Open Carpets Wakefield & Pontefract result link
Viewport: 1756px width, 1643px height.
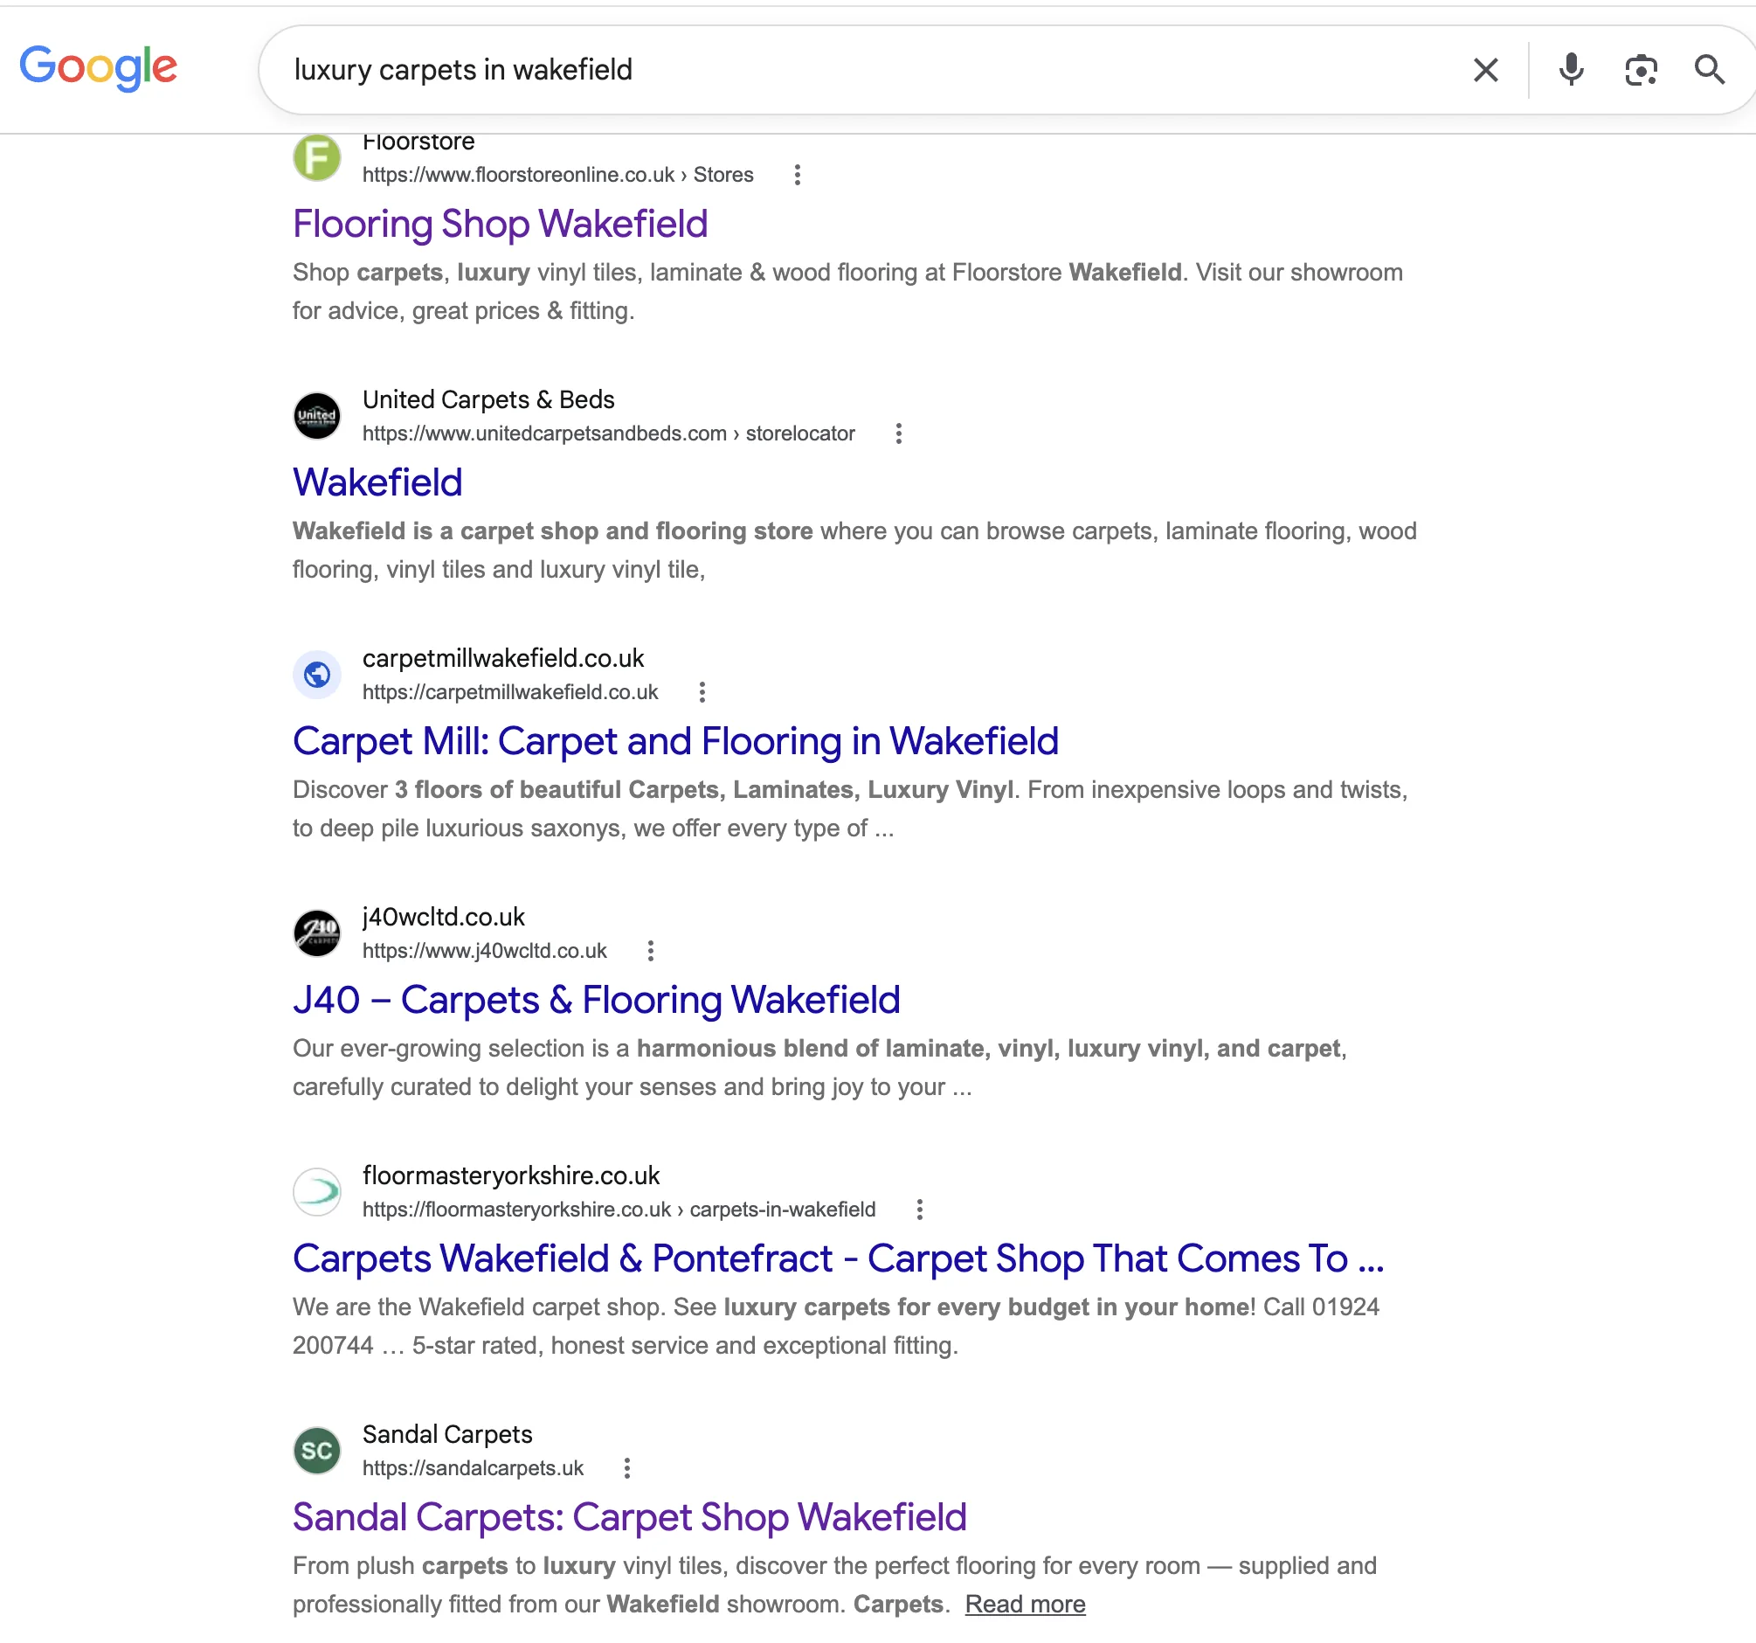(839, 1258)
